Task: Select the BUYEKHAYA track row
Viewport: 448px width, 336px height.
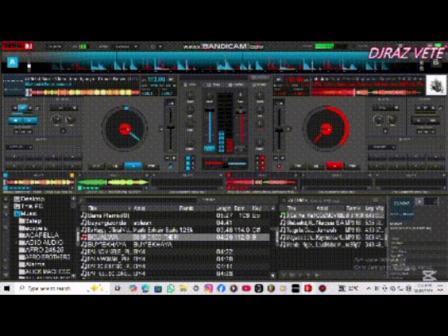Action: point(175,244)
